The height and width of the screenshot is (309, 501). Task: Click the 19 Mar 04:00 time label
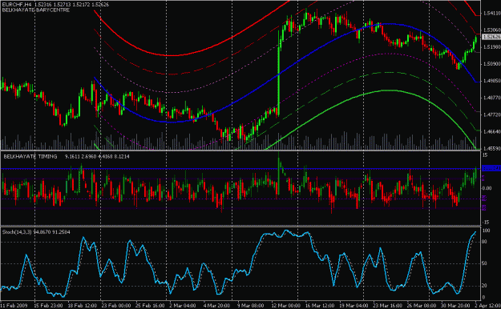click(353, 306)
